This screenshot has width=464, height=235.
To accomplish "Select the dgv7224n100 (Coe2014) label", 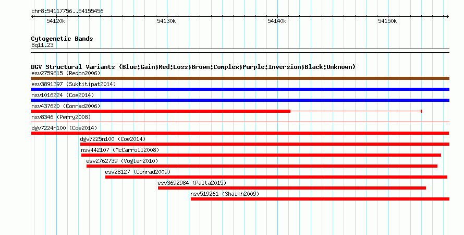I will coord(64,128).
